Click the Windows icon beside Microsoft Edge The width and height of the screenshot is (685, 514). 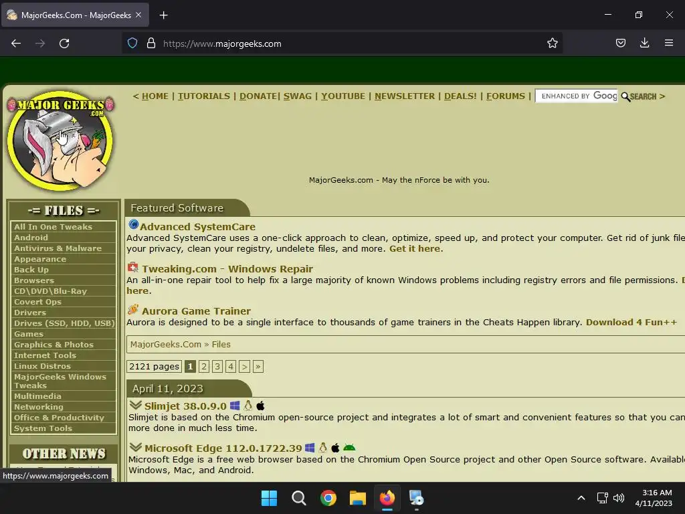pos(310,448)
